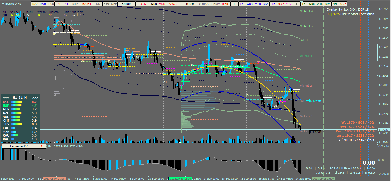Click the s.Fix button
Image resolution: width=391 pixels, height=181 pixels.
pos(226,4)
